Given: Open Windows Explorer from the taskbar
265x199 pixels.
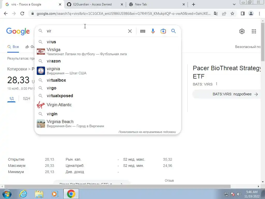Looking at the screenshot, I should coord(39,194).
